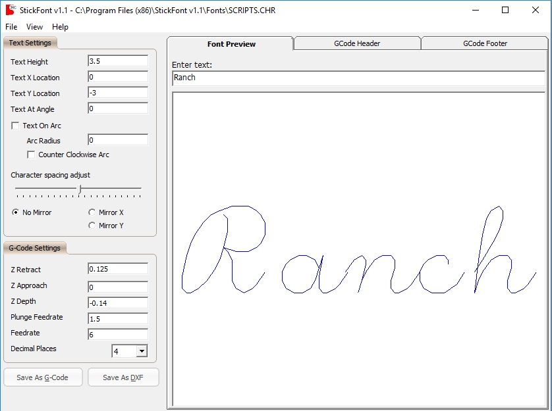Open the File menu
The width and height of the screenshot is (552, 411).
(x=11, y=27)
